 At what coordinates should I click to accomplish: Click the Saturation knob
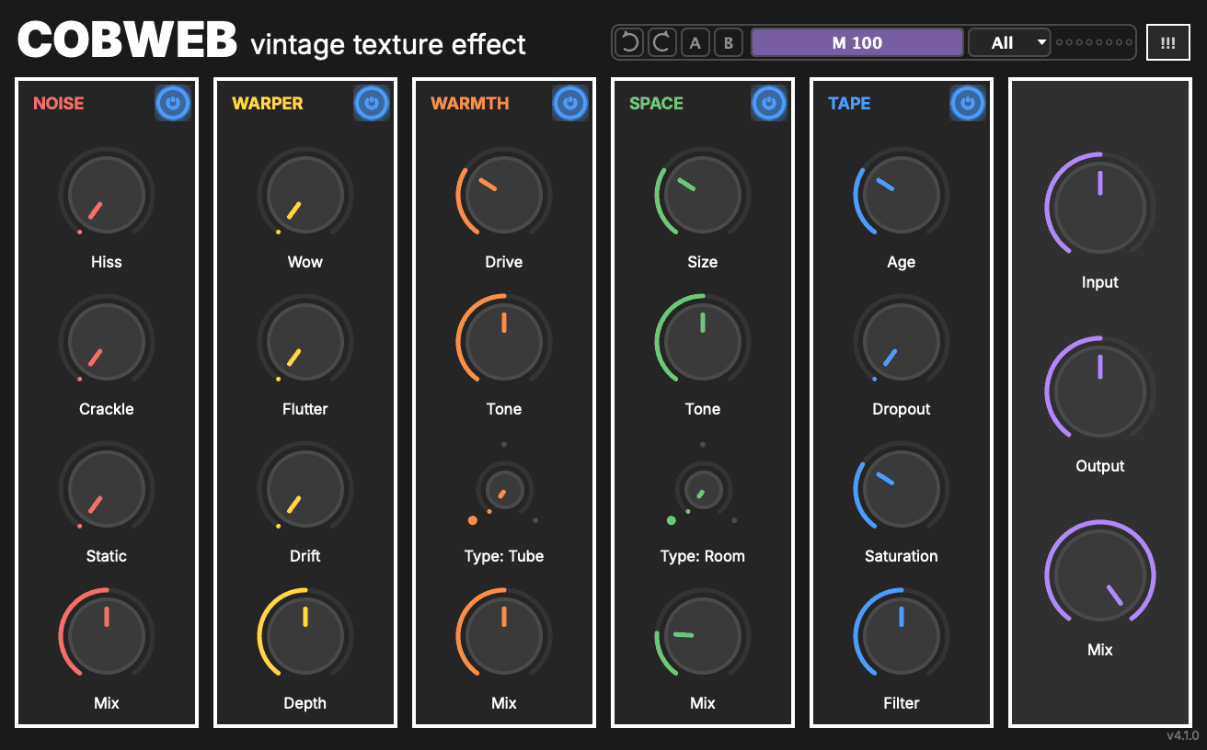click(x=902, y=489)
